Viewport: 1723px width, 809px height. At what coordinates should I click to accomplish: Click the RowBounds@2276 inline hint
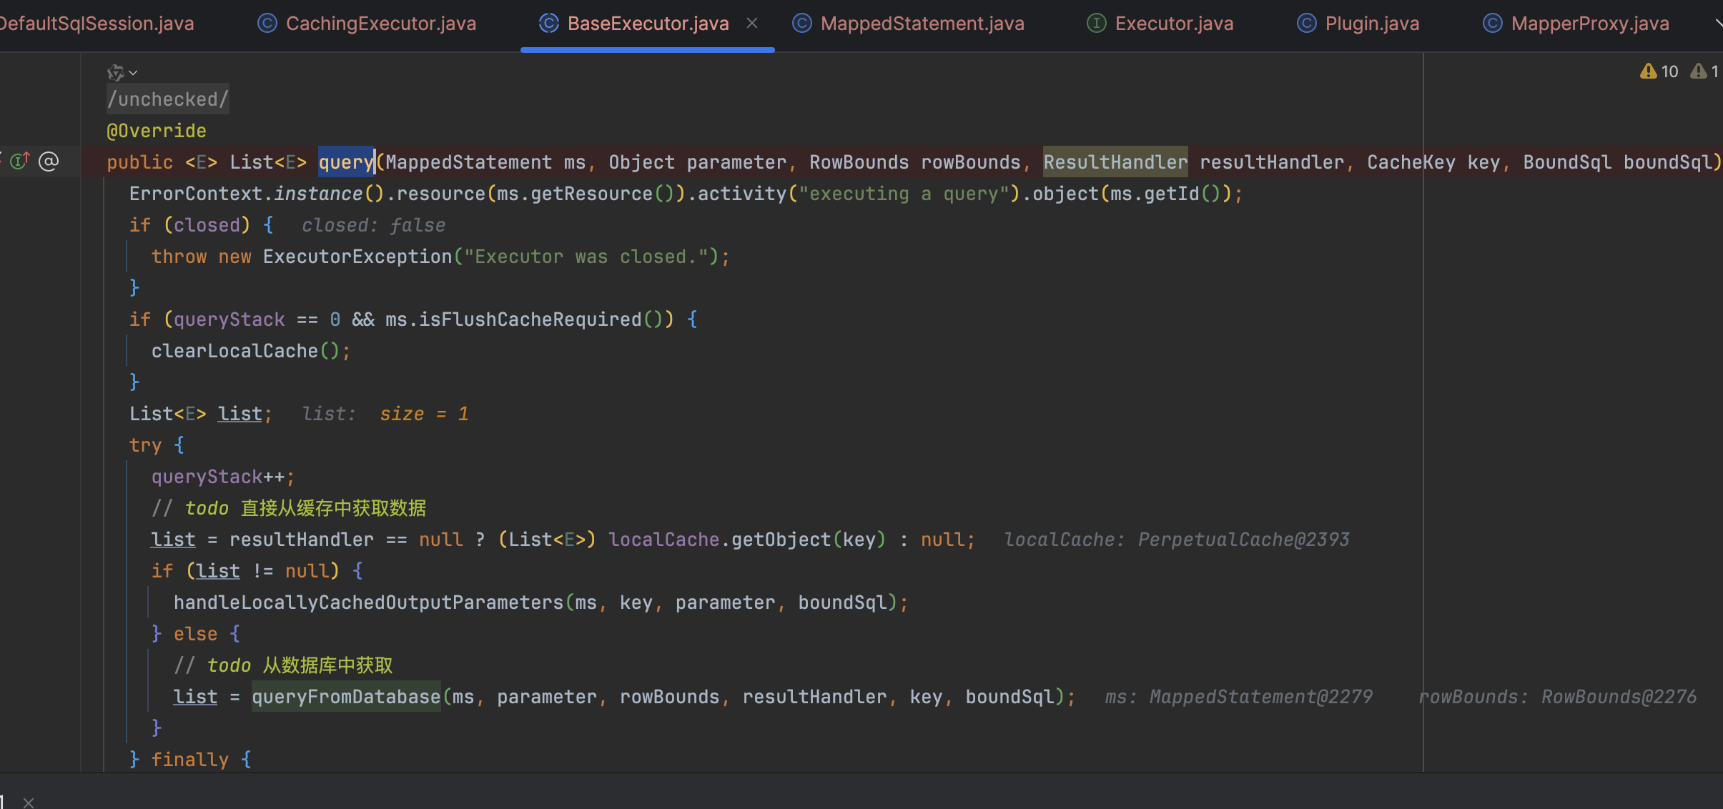(1619, 697)
